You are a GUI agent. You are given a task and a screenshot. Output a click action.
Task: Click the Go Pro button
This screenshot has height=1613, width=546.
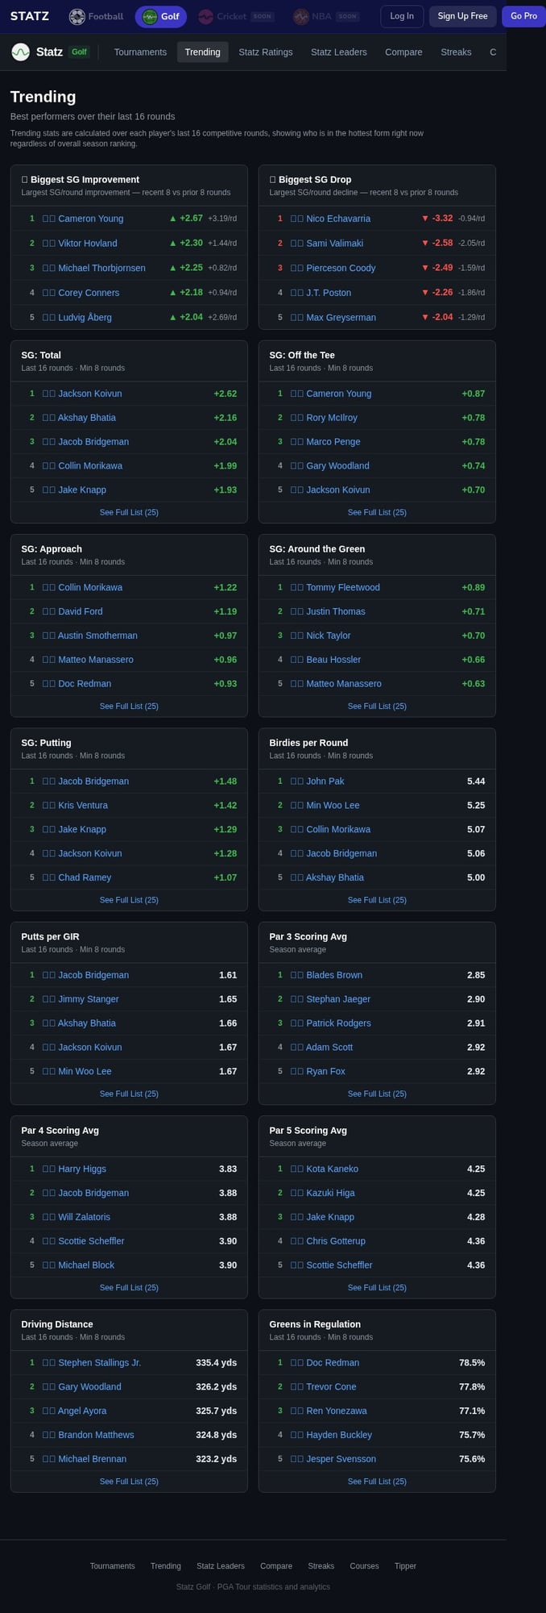pyautogui.click(x=523, y=16)
